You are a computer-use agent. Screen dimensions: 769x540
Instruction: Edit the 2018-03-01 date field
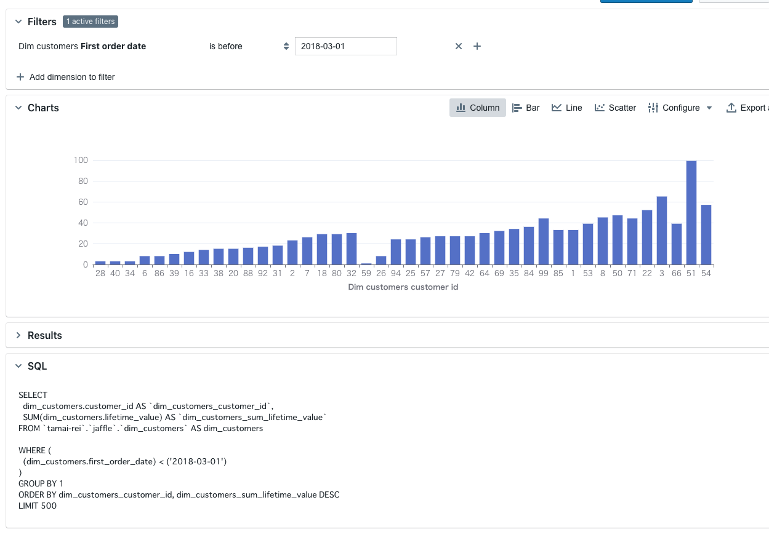click(346, 46)
